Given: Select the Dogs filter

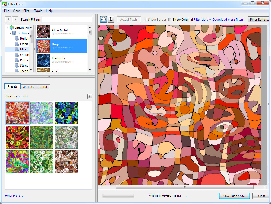Looking at the screenshot, I should [62, 46].
